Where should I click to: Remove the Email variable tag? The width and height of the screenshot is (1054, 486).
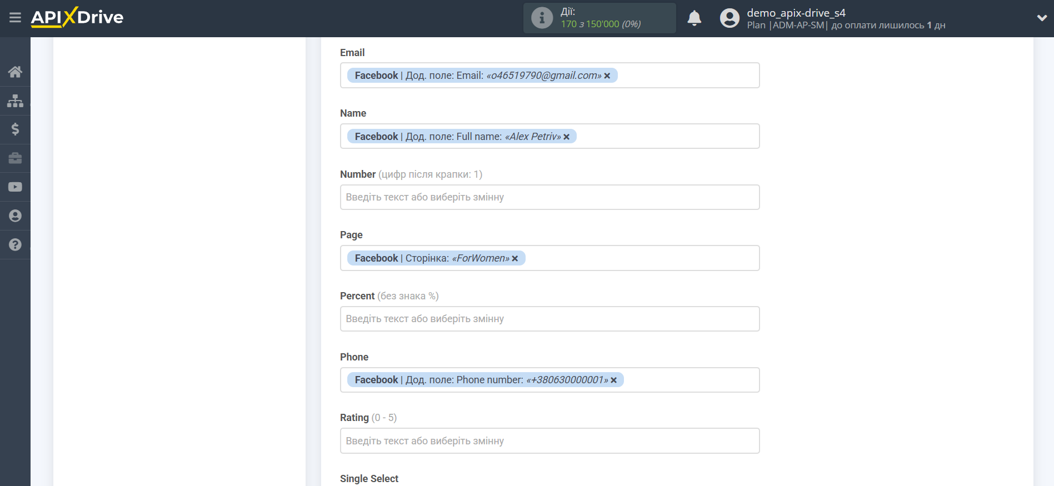tap(607, 76)
